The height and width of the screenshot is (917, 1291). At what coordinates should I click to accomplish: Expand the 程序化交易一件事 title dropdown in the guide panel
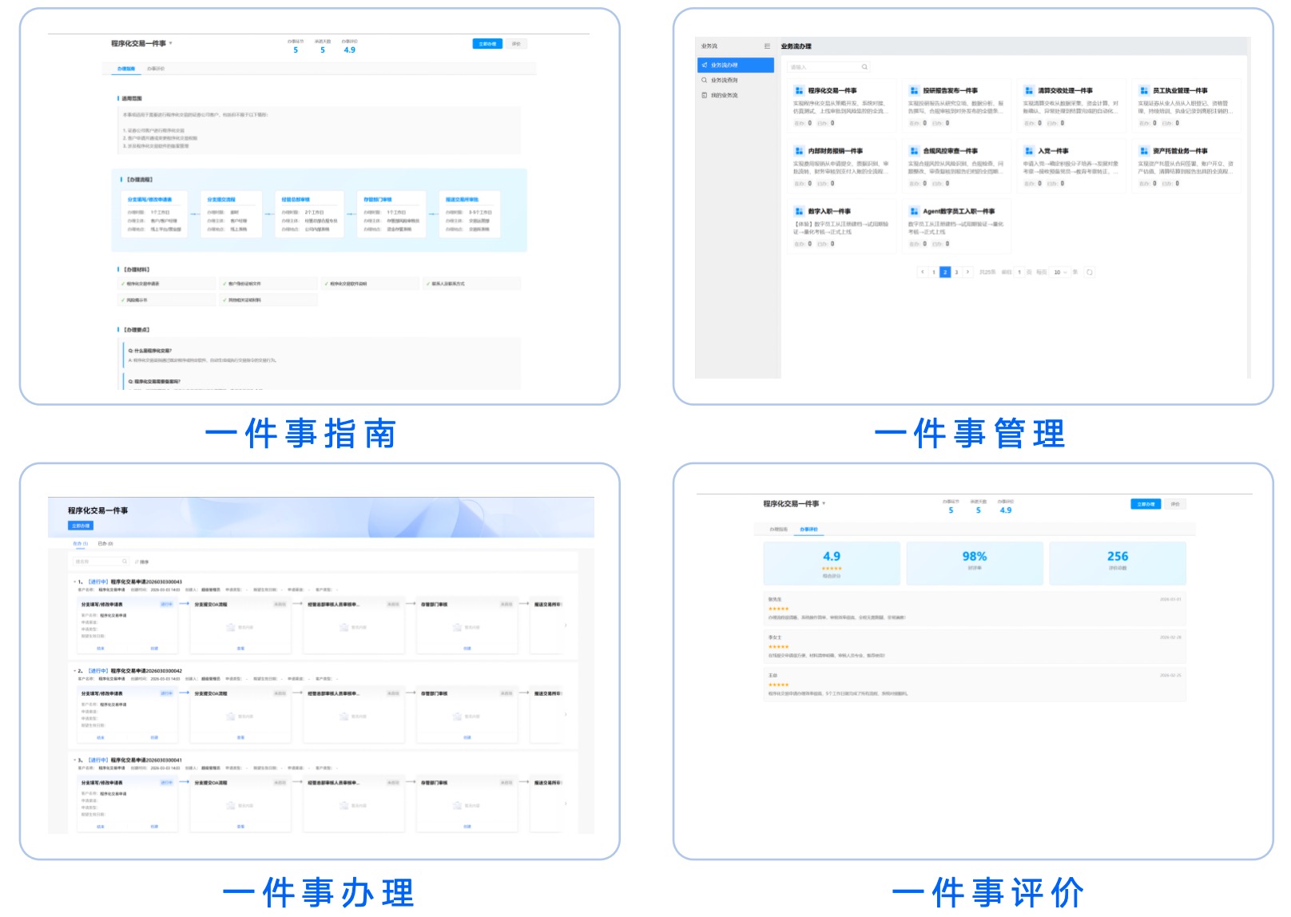click(171, 43)
